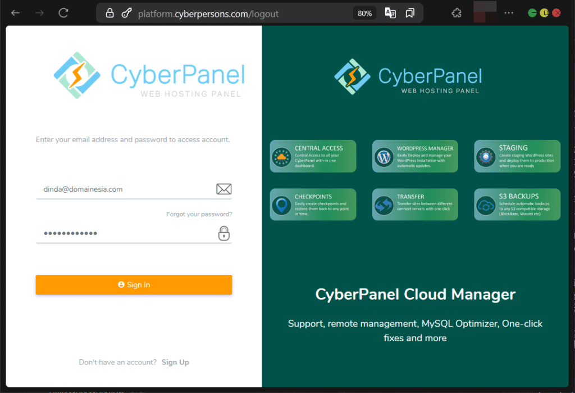
Task: Select the S3 Backups feature card
Action: (x=517, y=205)
